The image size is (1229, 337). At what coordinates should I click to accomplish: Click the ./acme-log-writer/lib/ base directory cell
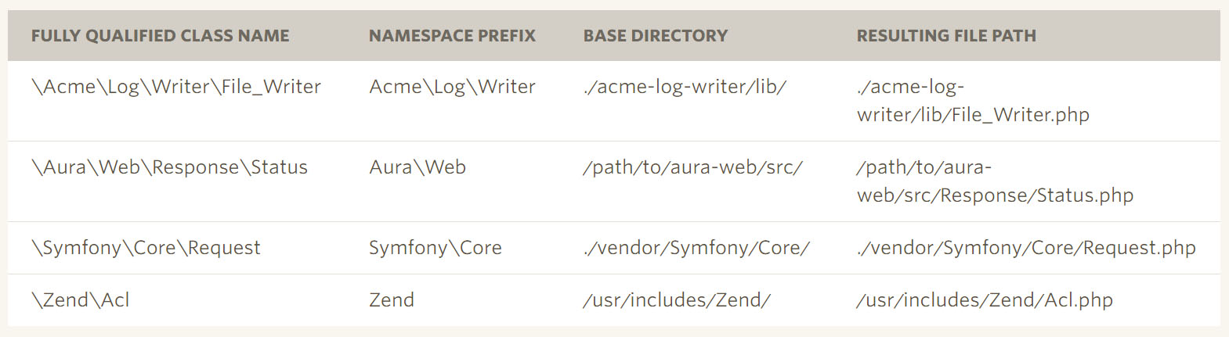[684, 87]
